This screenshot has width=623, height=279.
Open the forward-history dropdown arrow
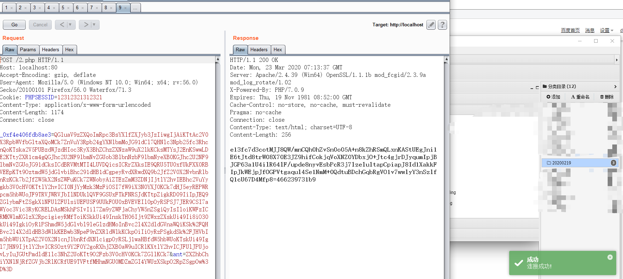94,25
